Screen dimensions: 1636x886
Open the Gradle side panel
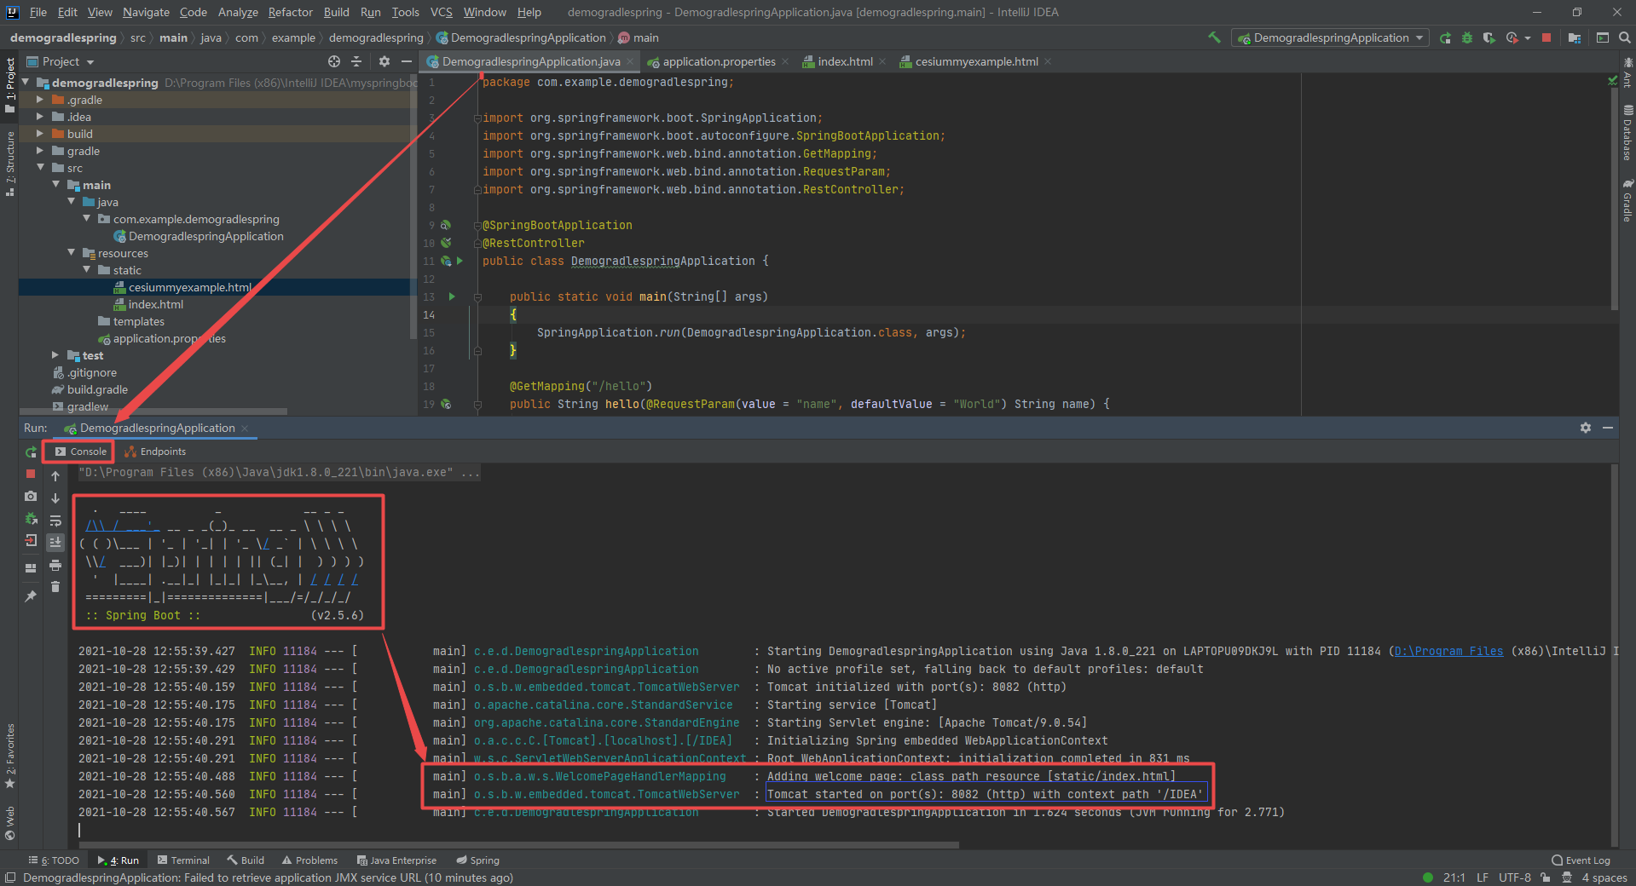tap(1627, 200)
